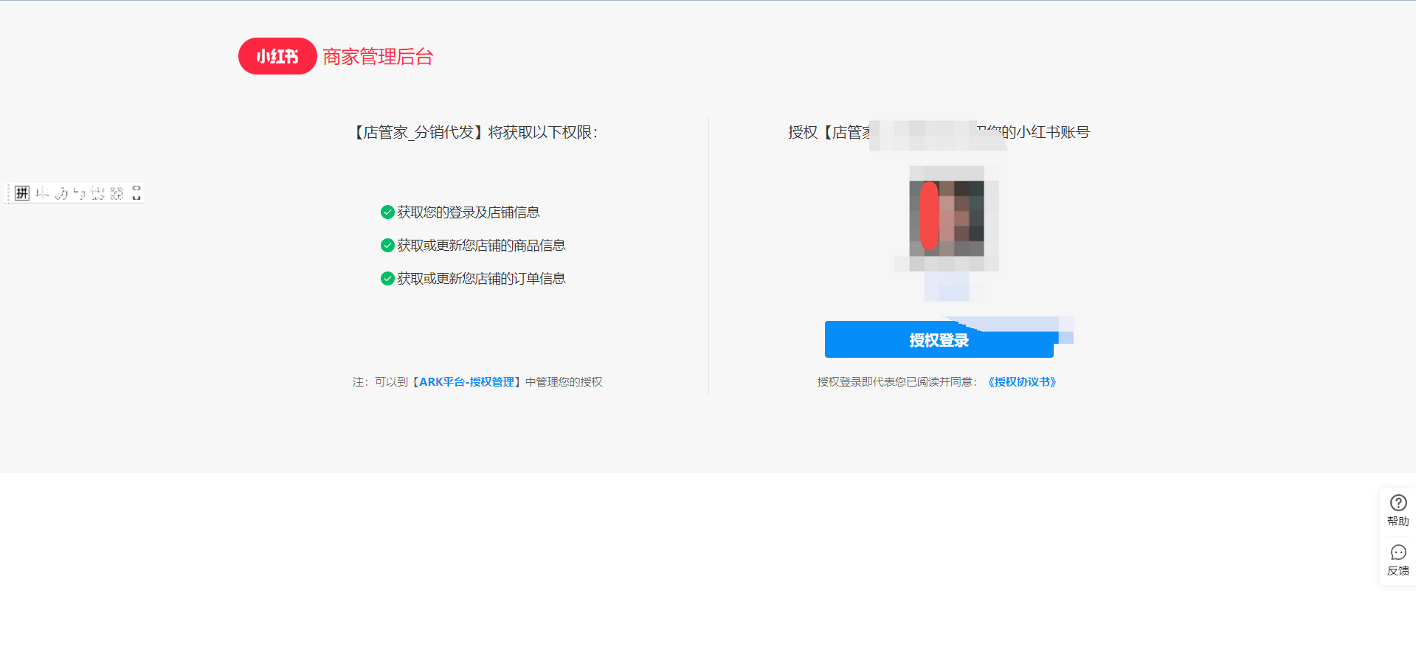
Task: Expand IME language bar options at right end
Action: coord(137,193)
